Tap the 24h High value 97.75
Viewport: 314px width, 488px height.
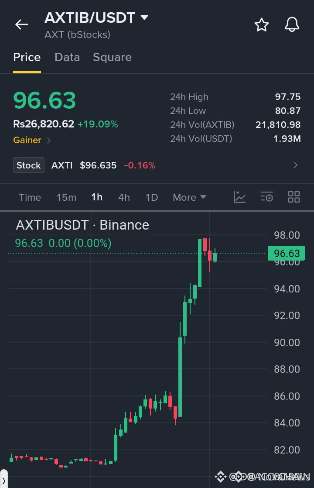pos(287,97)
